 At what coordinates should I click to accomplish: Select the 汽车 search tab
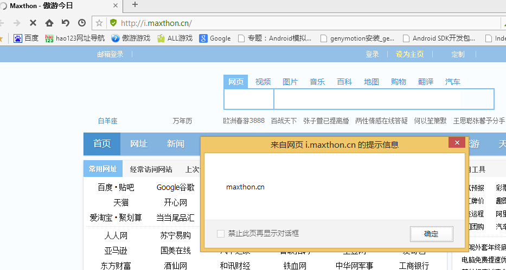453,82
